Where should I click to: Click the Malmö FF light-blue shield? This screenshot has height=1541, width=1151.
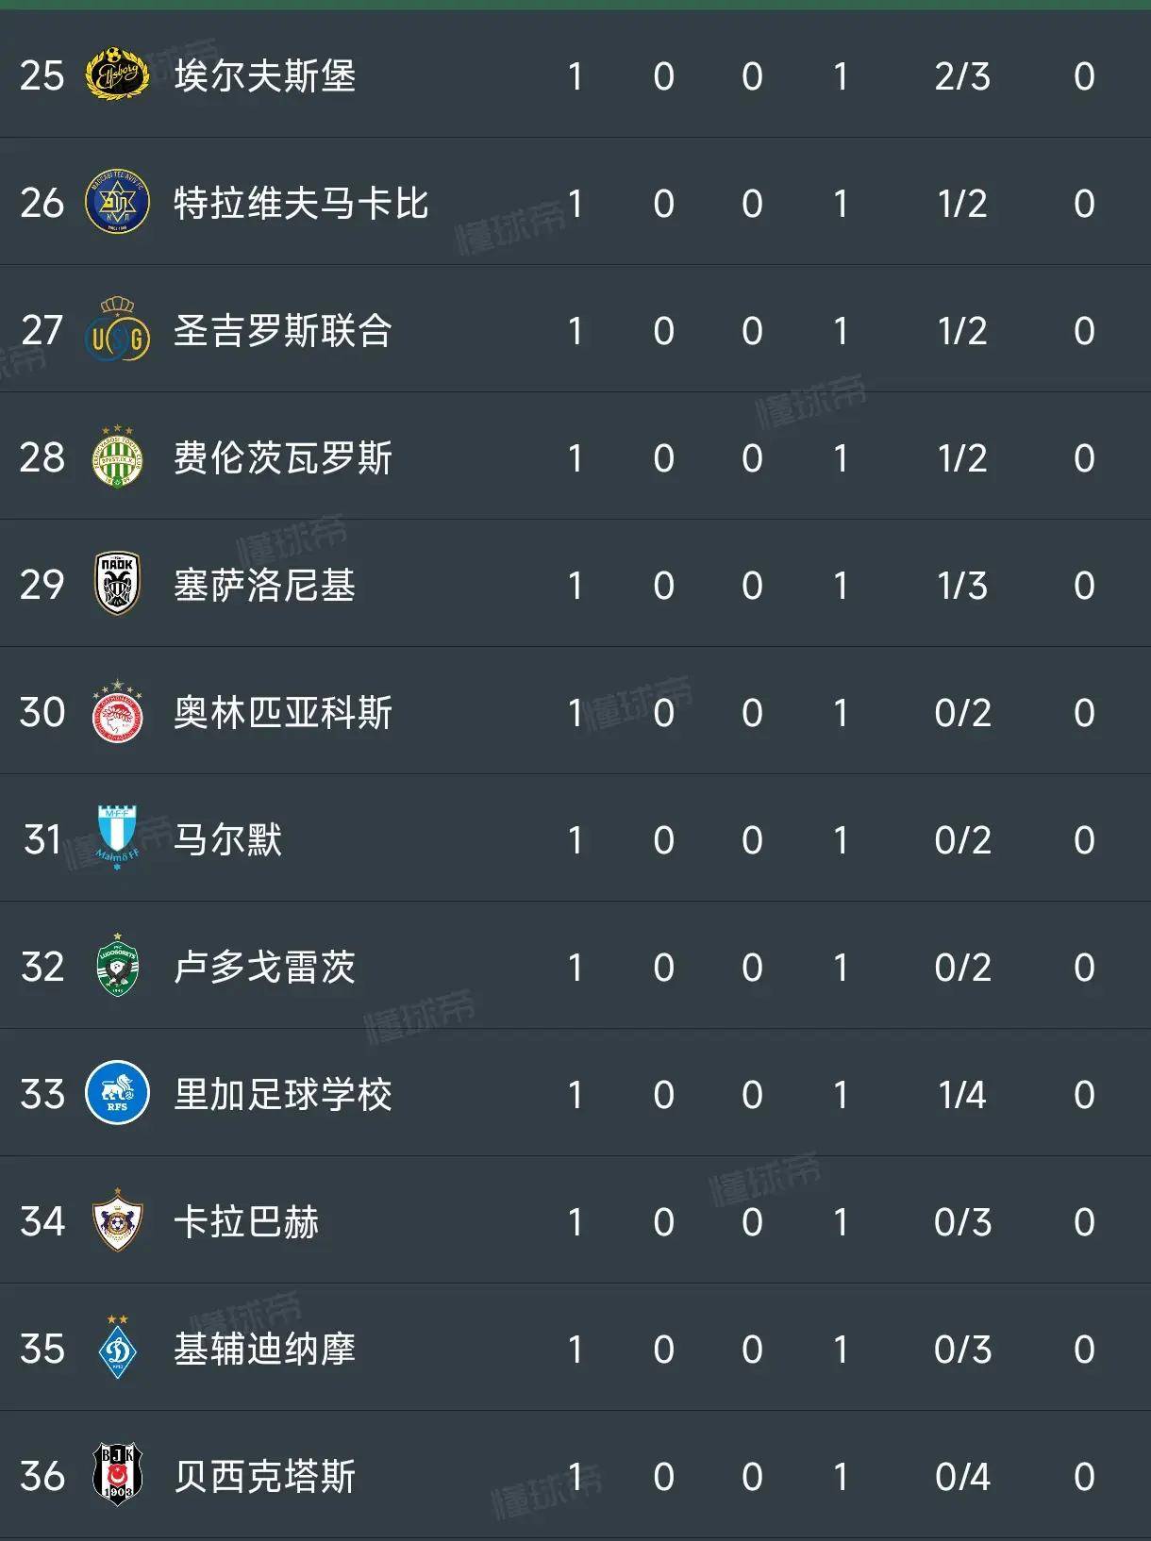pos(117,838)
